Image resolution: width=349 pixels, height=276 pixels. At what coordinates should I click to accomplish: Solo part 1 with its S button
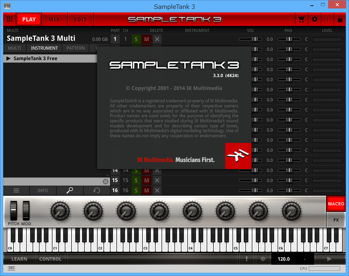click(136, 39)
